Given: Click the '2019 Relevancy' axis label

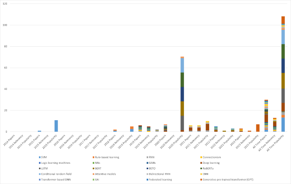Looking at the screenshot, I should click(x=142, y=142).
